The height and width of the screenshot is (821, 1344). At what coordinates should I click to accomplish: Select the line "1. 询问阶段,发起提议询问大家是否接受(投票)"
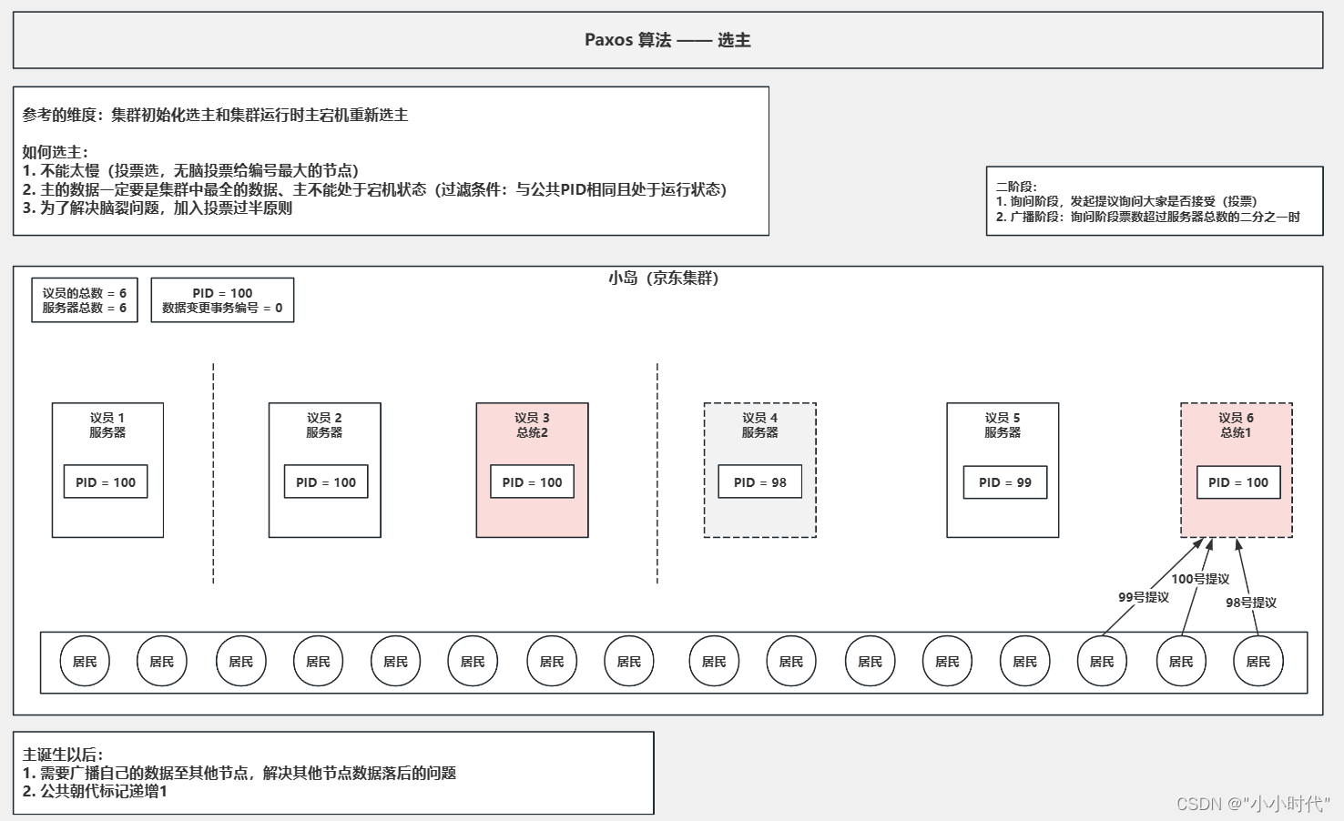[x=1126, y=201]
